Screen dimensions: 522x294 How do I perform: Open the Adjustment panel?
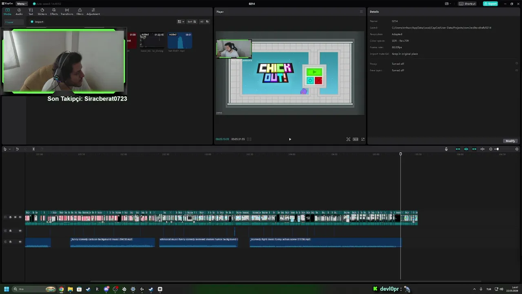tap(93, 11)
